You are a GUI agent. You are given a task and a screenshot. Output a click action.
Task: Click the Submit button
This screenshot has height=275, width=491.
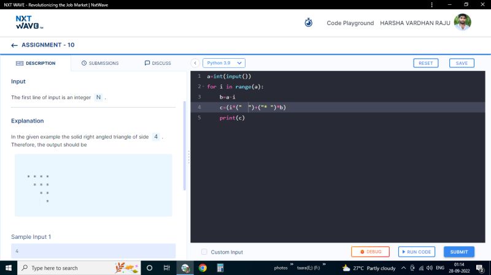[x=459, y=252]
